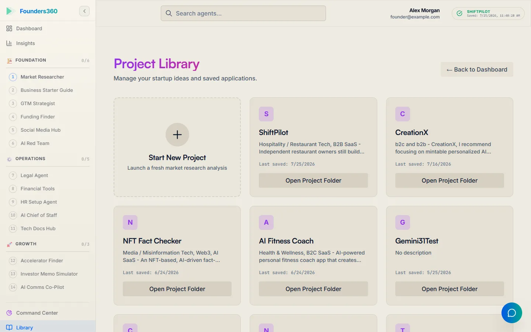Click the CreationX 'C' avatar badge
The image size is (531, 332).
point(403,114)
